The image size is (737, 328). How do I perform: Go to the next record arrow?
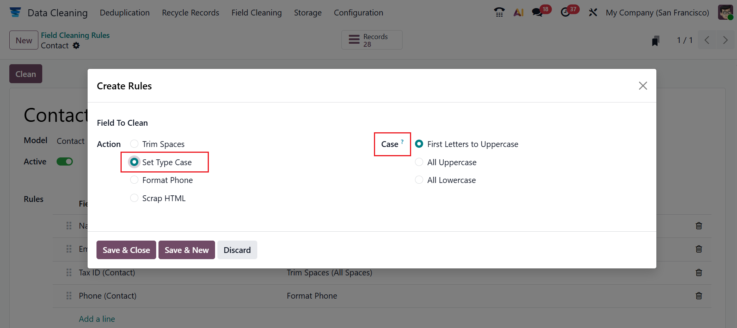point(725,40)
